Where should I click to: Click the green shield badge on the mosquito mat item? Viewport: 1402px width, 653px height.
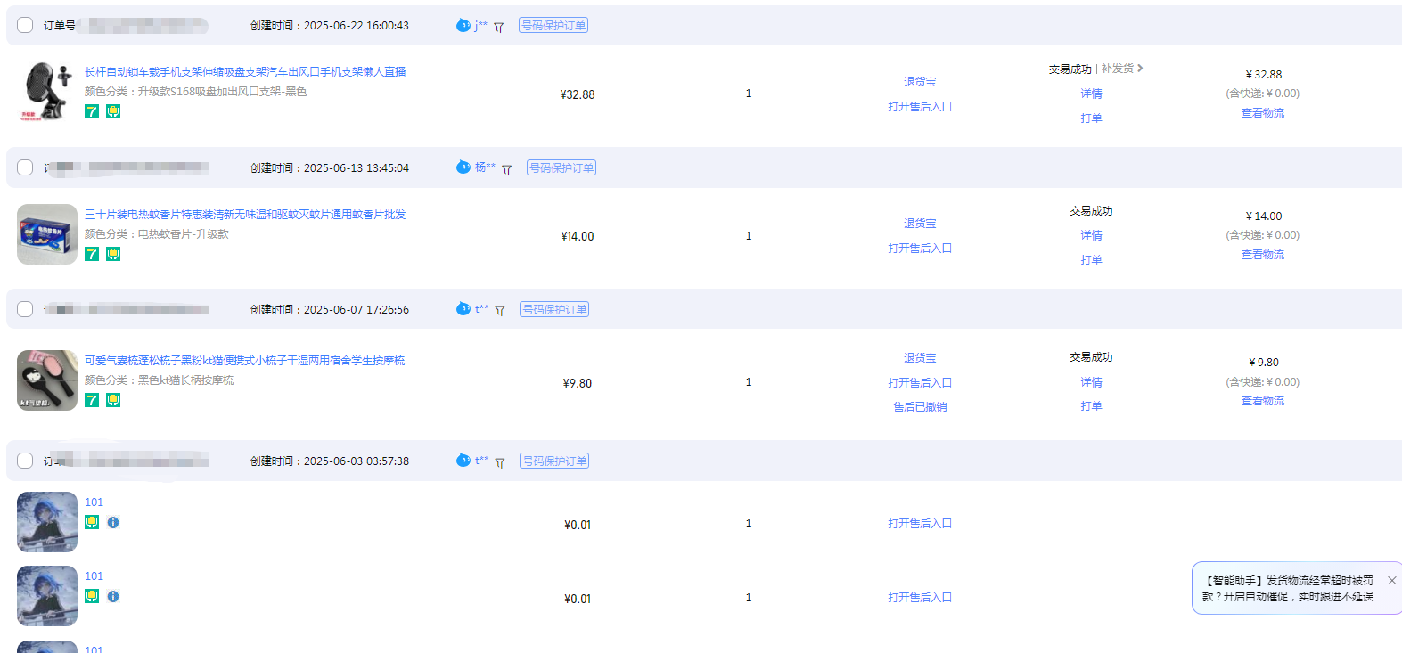click(113, 254)
